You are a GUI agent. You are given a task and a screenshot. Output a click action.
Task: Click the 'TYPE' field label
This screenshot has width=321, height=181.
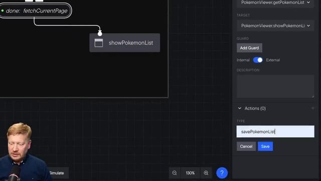tap(241, 121)
